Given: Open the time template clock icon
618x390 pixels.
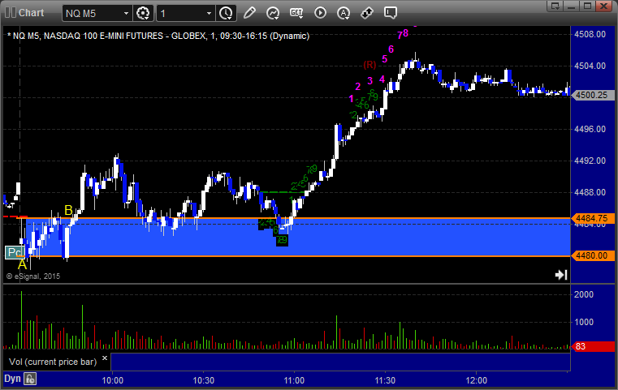Looking at the screenshot, I should coord(227,14).
